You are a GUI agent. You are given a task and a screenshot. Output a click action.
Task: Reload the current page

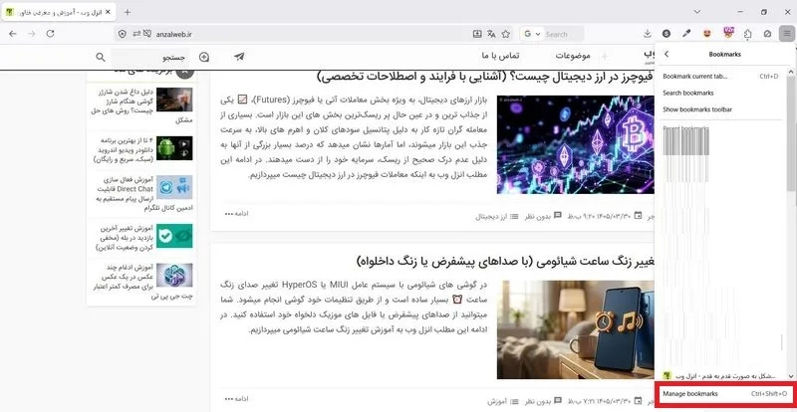(50, 34)
